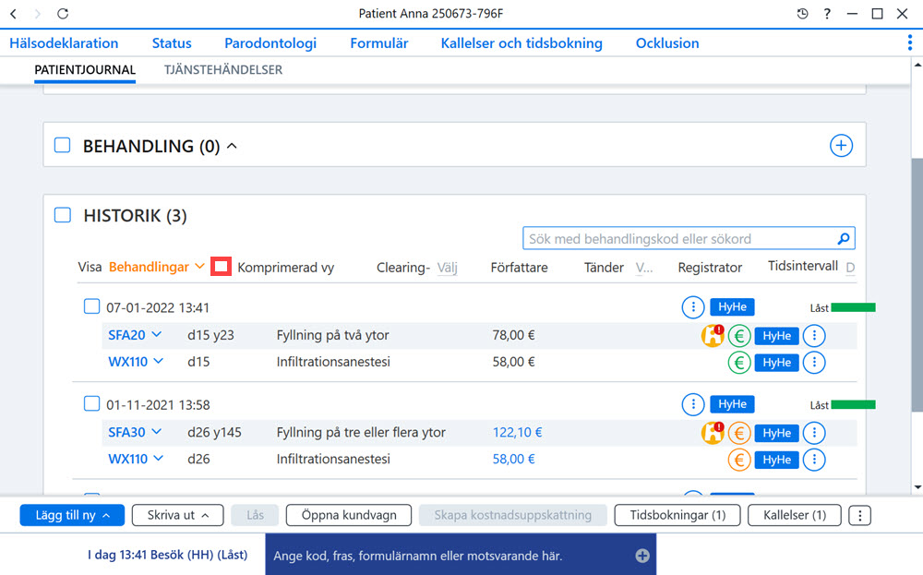The width and height of the screenshot is (923, 575).
Task: Open row menu for SFA30 treatment
Action: [x=814, y=433]
